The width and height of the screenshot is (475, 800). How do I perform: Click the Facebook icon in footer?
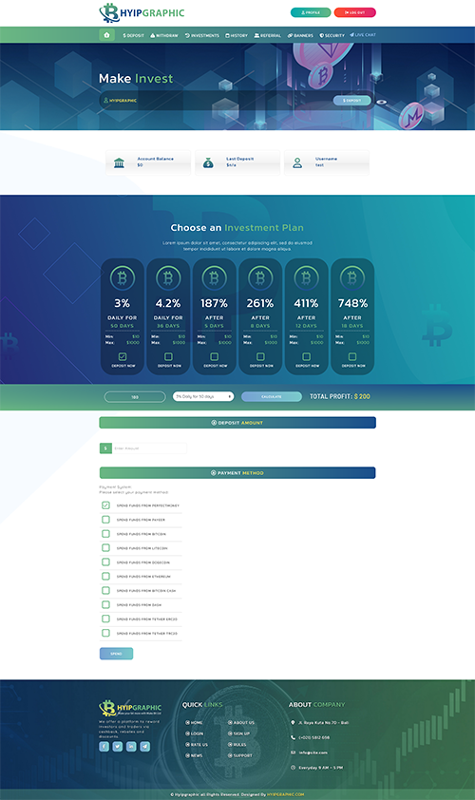click(x=104, y=747)
